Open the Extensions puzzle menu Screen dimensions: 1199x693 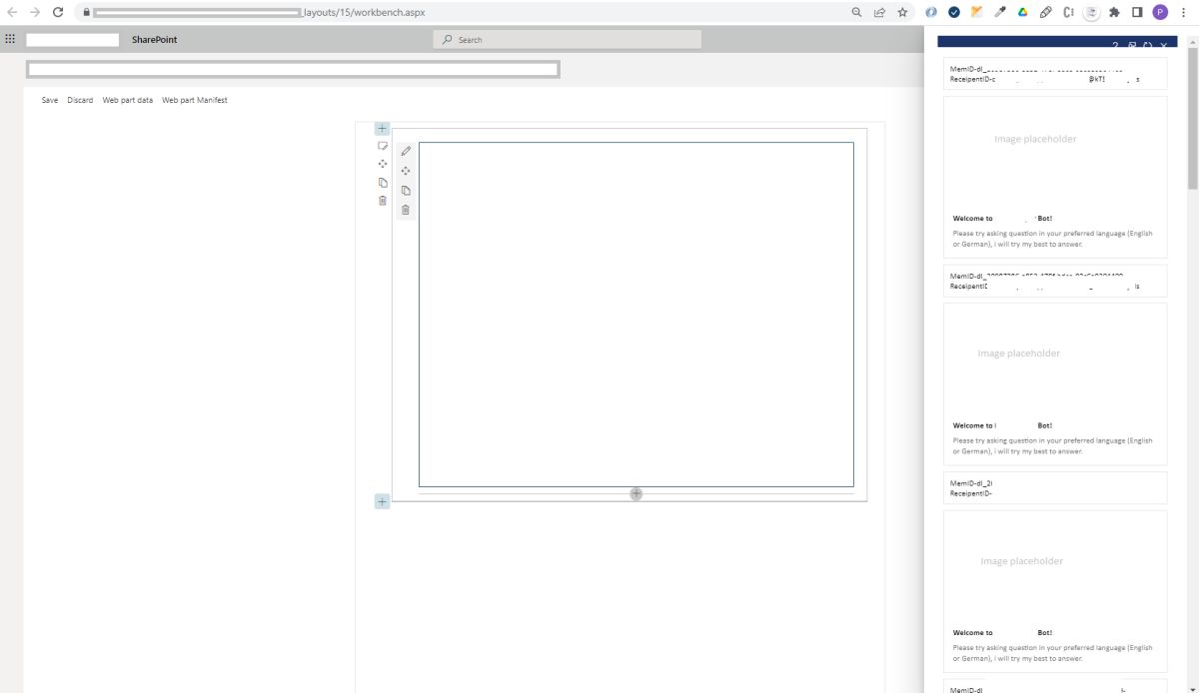click(1114, 12)
